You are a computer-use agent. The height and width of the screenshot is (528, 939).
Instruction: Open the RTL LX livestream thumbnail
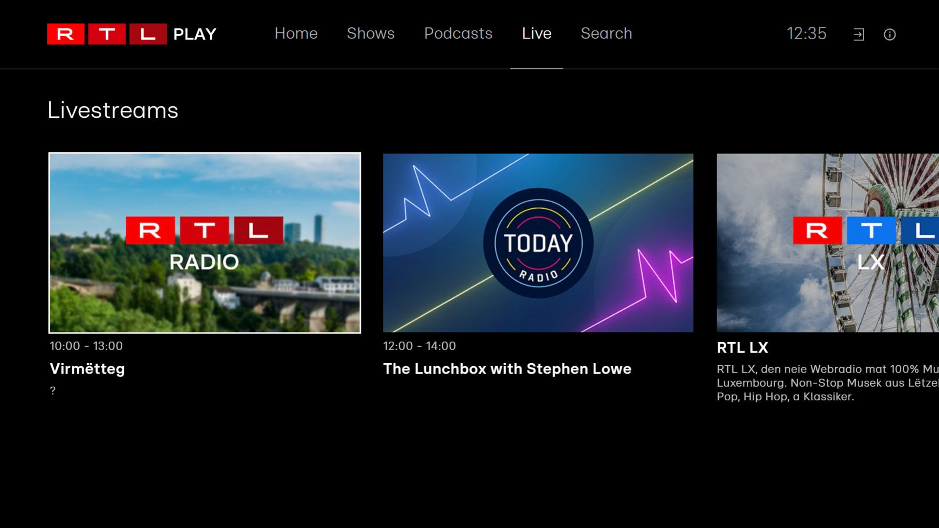click(x=827, y=243)
